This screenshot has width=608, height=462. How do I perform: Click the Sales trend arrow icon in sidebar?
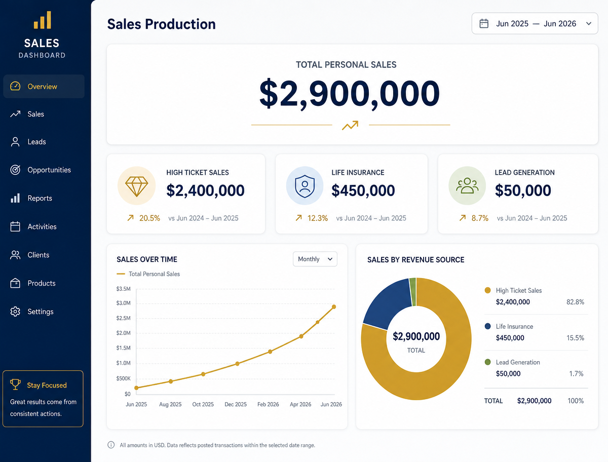pyautogui.click(x=15, y=114)
